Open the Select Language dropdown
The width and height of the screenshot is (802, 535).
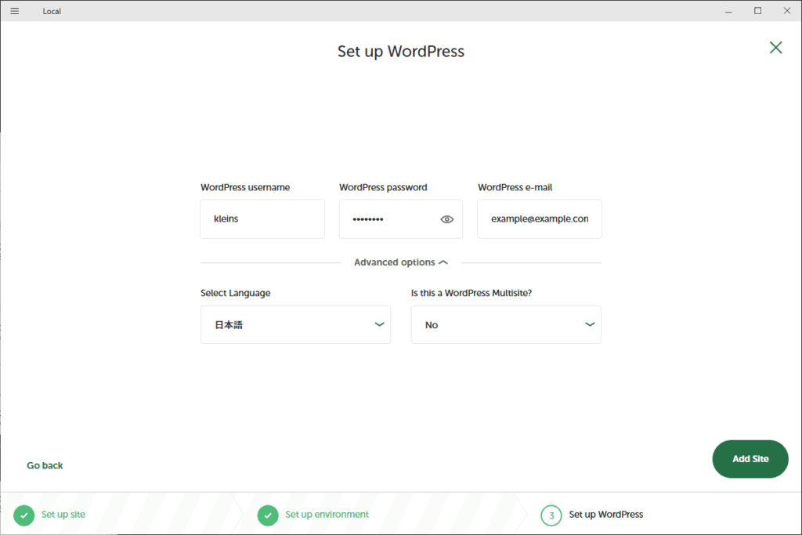pyautogui.click(x=295, y=324)
